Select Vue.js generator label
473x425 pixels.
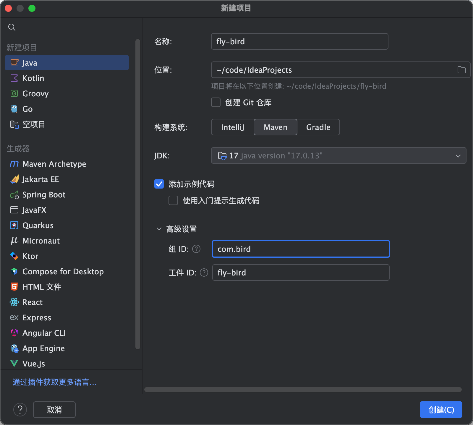(x=34, y=364)
